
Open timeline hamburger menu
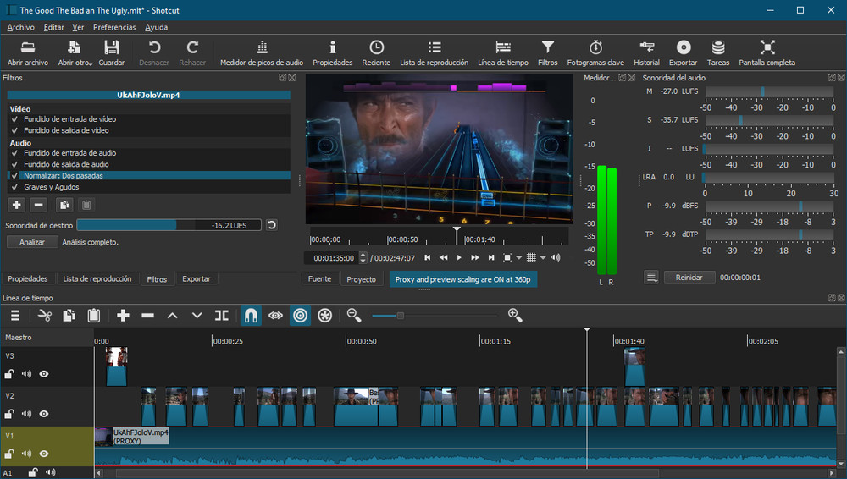point(15,316)
